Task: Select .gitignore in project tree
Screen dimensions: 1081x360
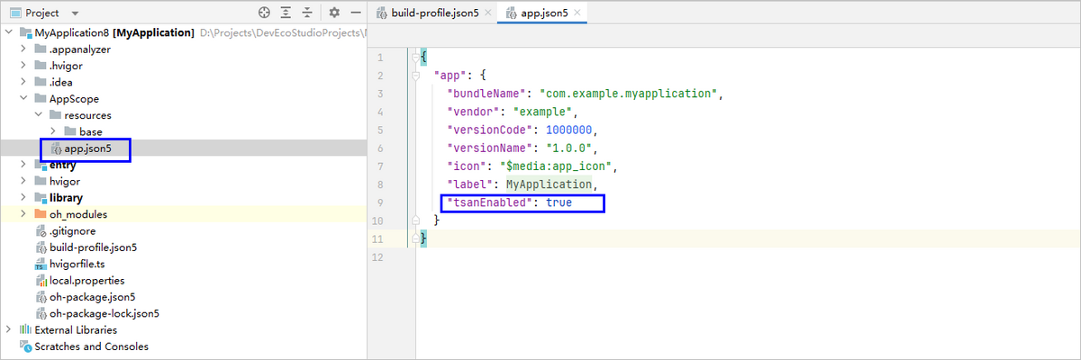Action: pyautogui.click(x=72, y=230)
